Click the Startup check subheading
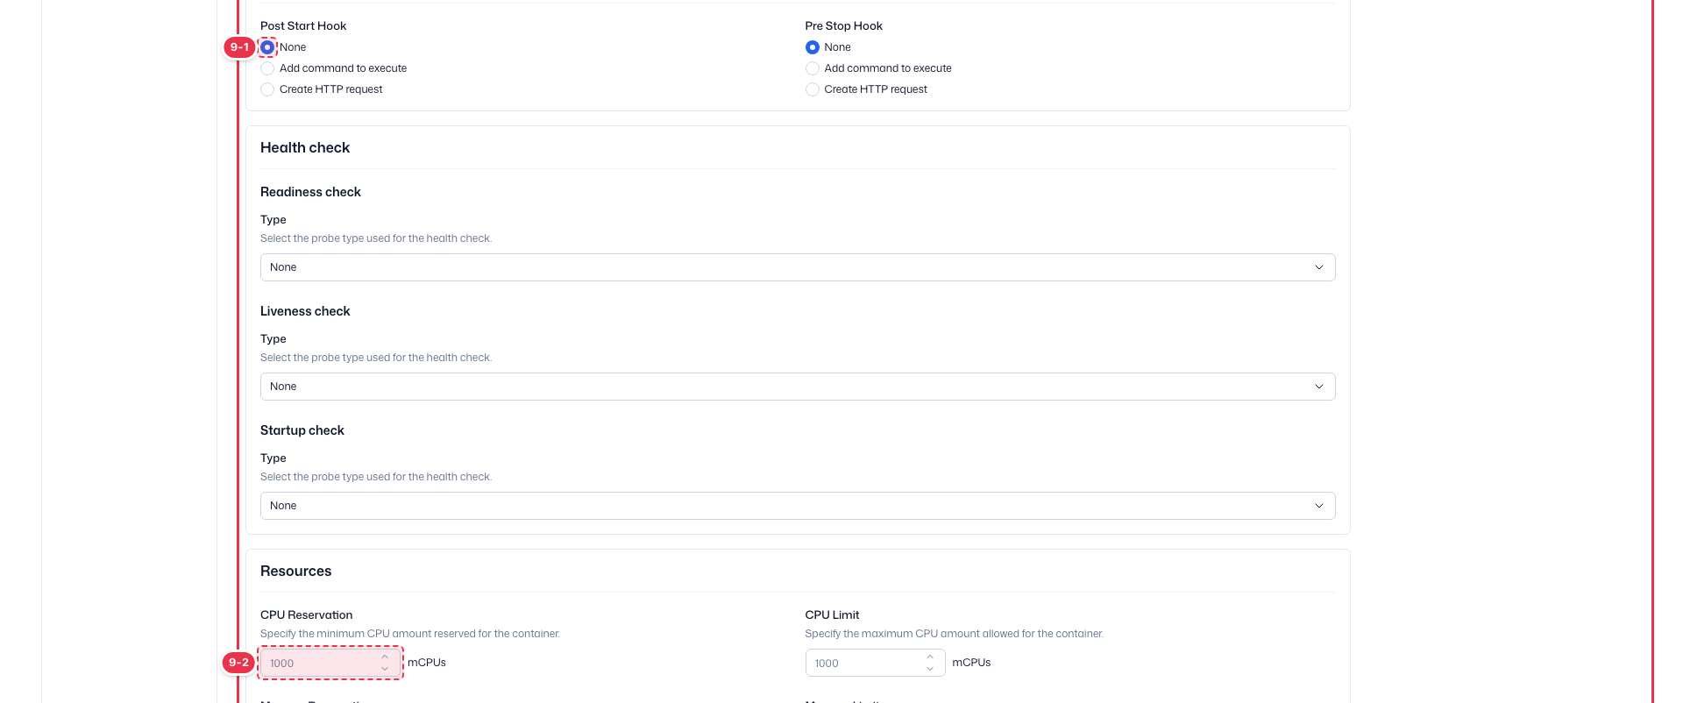 tap(302, 430)
